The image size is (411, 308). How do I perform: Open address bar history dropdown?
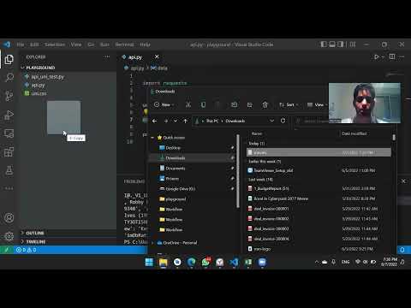coord(271,121)
